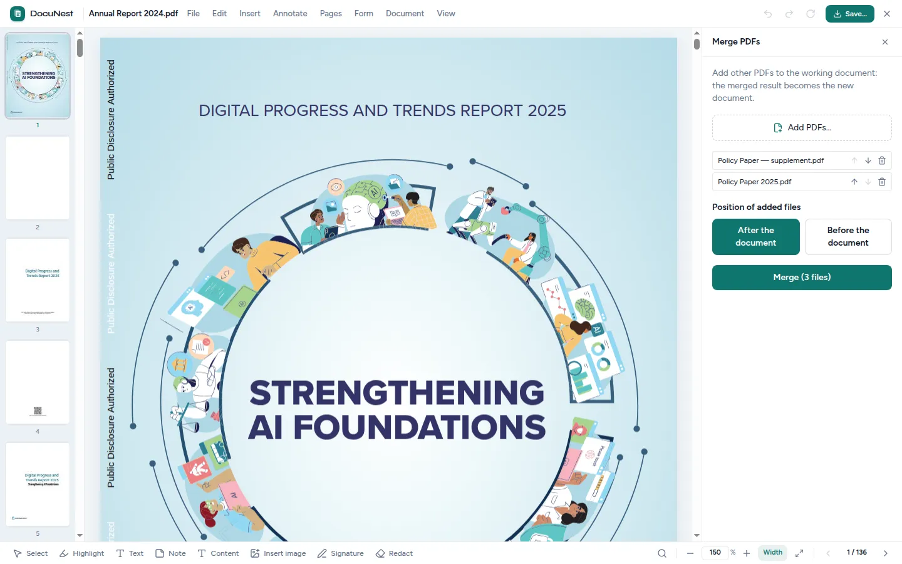
Task: Select the Select tool
Action: tap(31, 553)
